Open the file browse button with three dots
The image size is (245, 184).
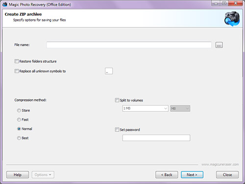(219, 45)
